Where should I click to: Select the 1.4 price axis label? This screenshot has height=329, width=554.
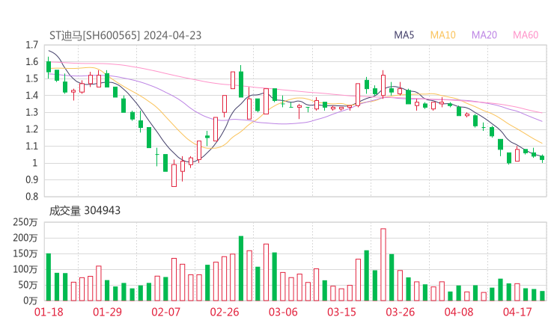(x=31, y=95)
